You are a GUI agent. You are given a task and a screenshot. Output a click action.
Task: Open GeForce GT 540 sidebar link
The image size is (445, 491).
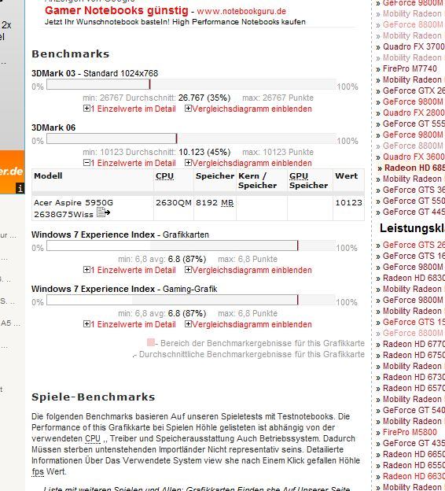414,410
